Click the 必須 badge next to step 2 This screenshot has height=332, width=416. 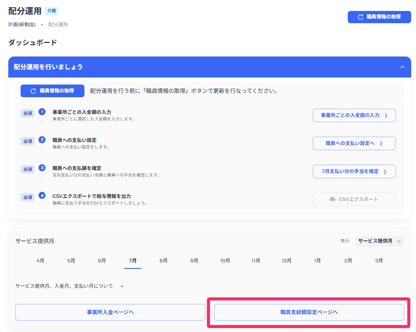(x=27, y=141)
